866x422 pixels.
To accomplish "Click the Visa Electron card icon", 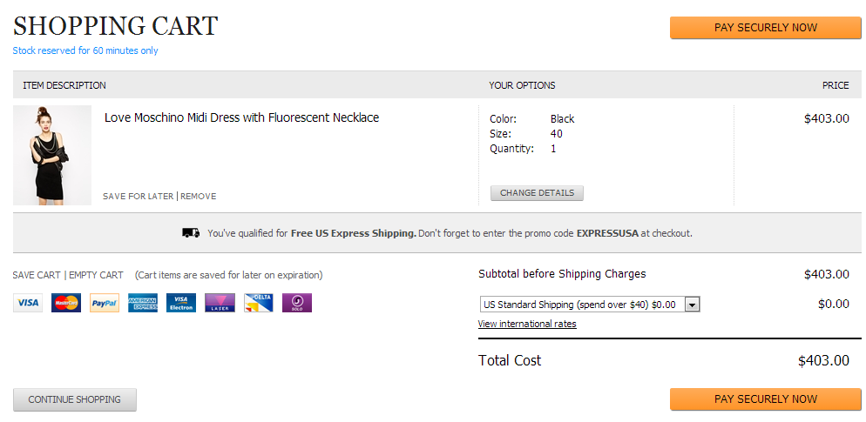I will pos(181,303).
